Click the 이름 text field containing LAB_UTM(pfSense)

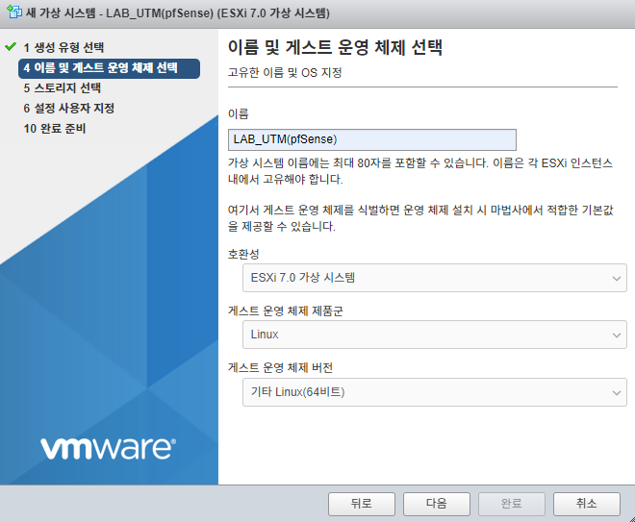tap(371, 139)
